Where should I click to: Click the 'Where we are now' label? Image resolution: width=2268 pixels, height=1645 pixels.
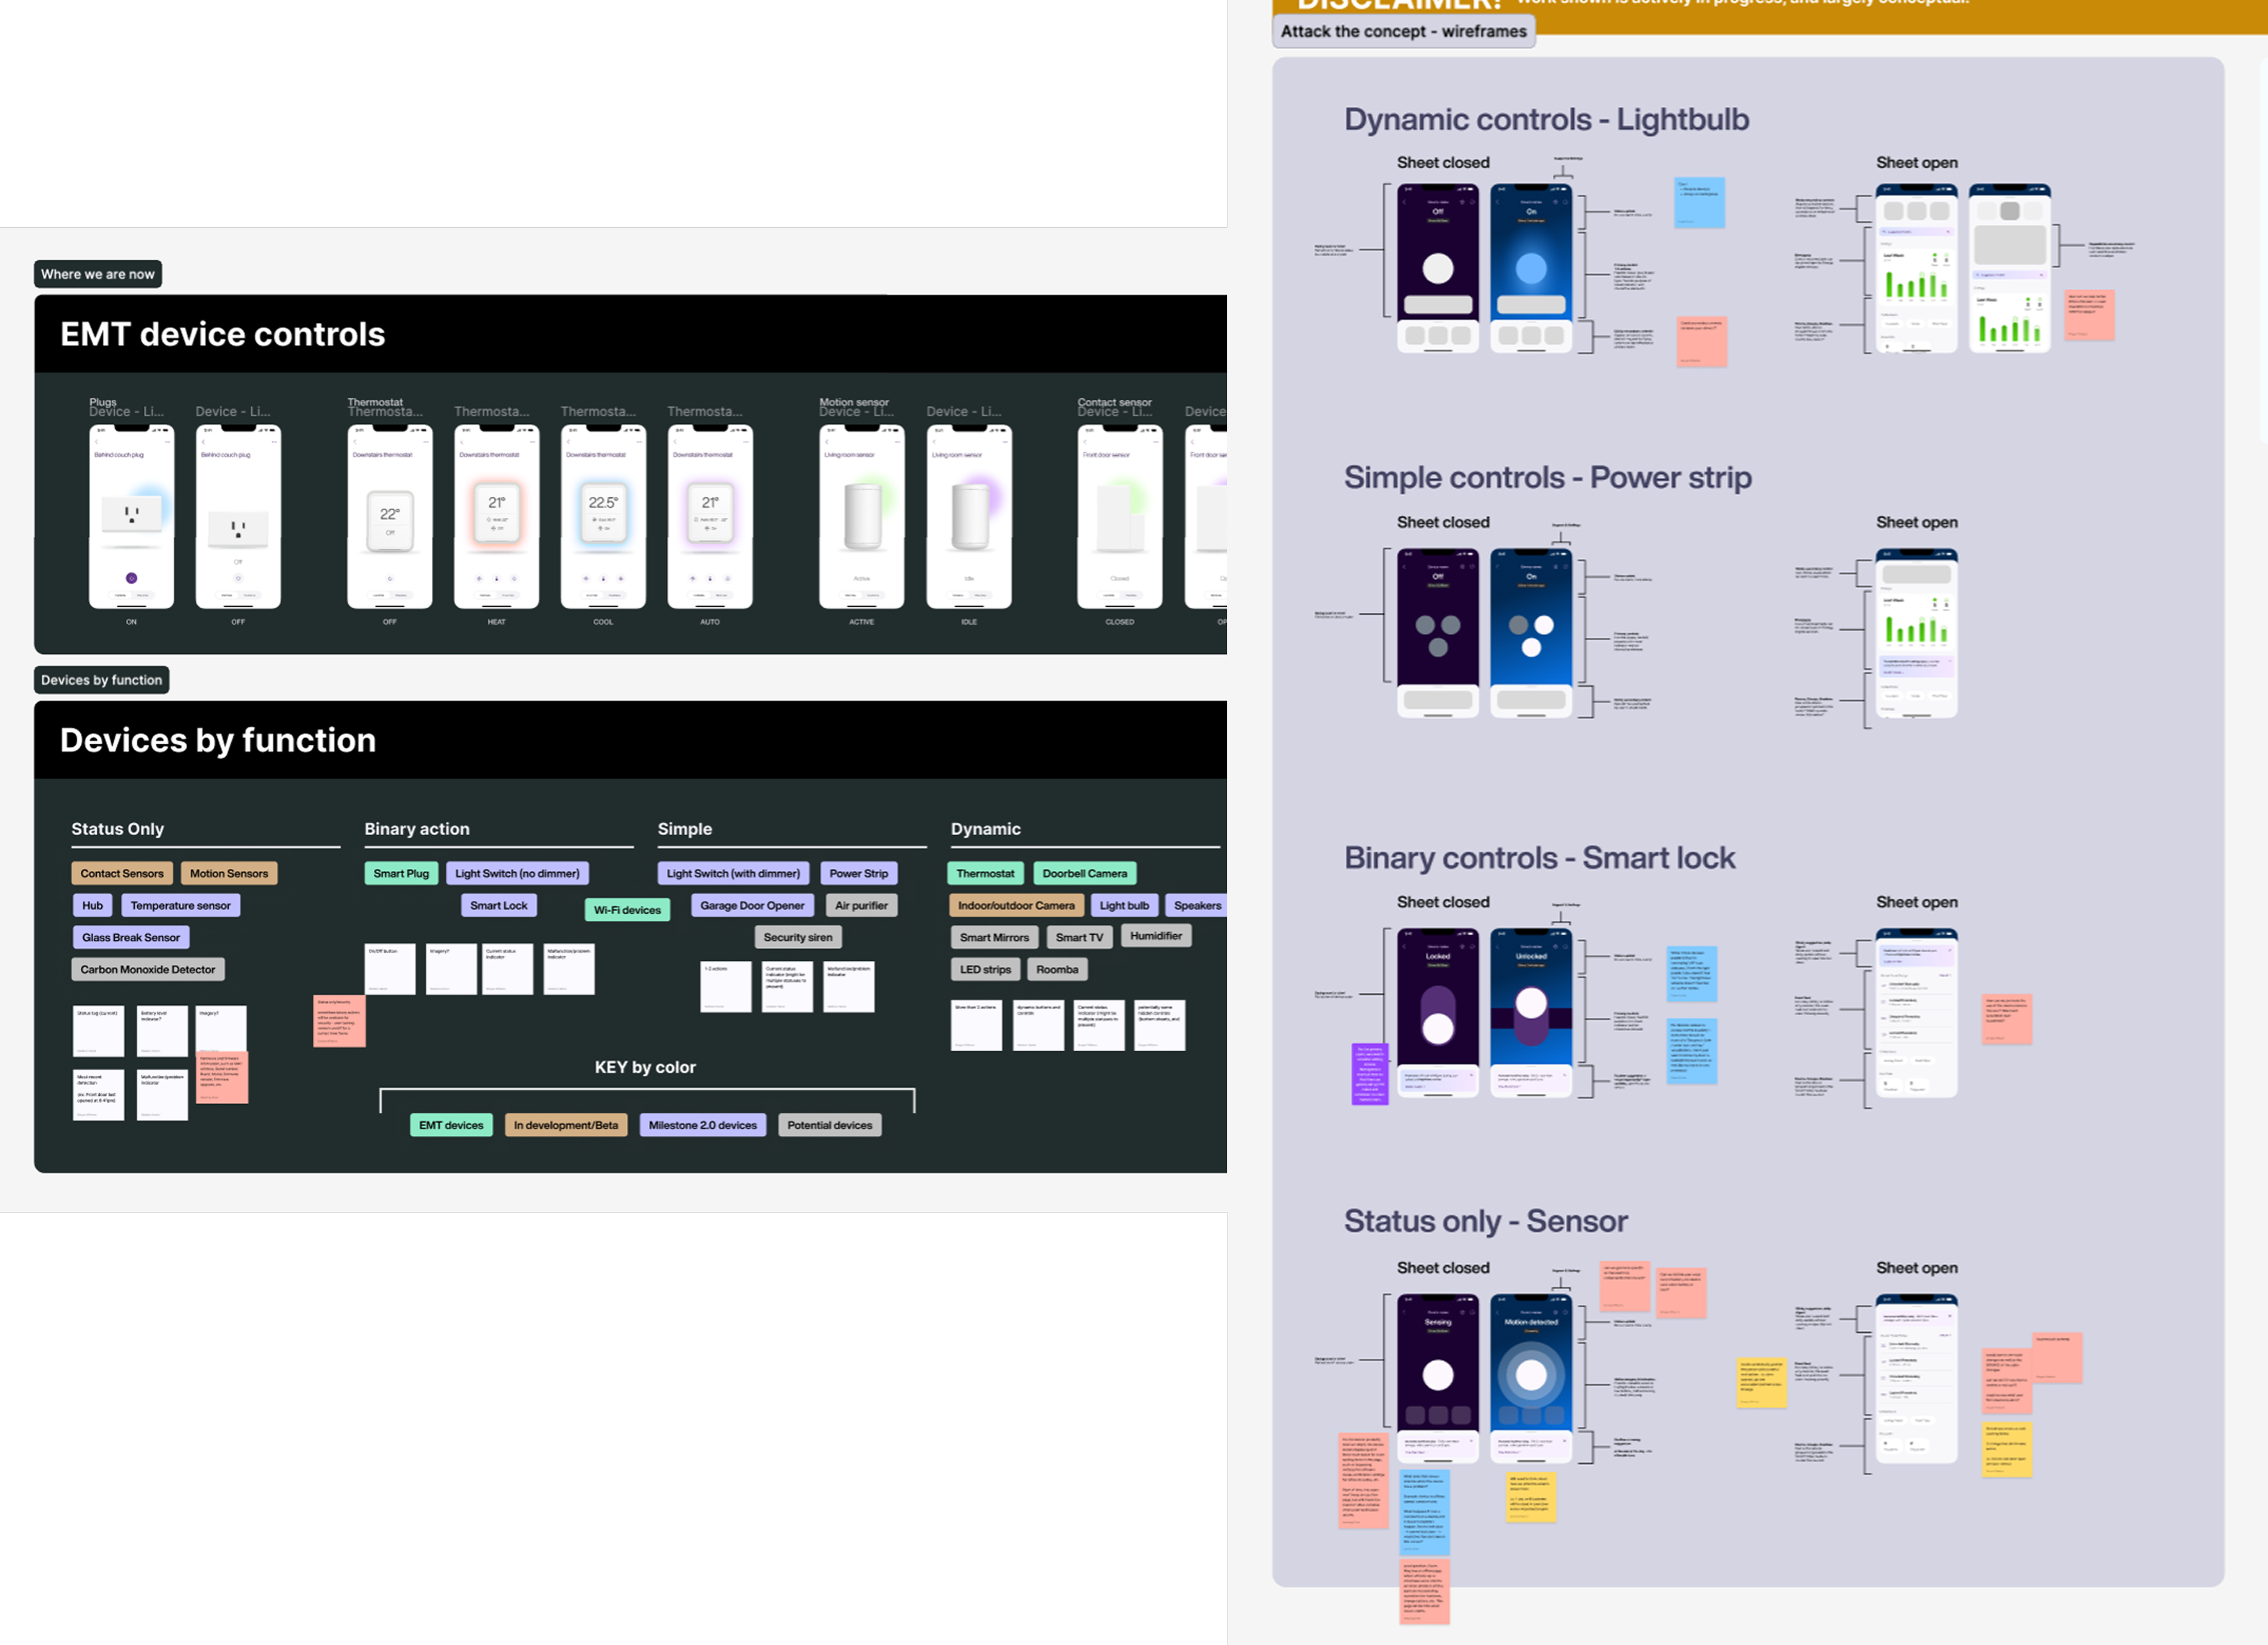click(x=97, y=274)
